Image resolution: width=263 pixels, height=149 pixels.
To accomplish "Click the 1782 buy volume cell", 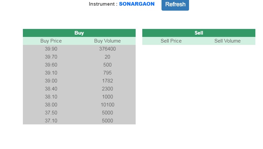I will pyautogui.click(x=107, y=81).
